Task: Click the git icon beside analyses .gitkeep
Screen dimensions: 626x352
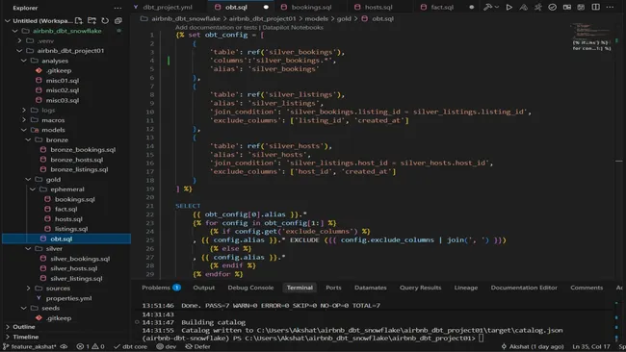Action: (39, 70)
